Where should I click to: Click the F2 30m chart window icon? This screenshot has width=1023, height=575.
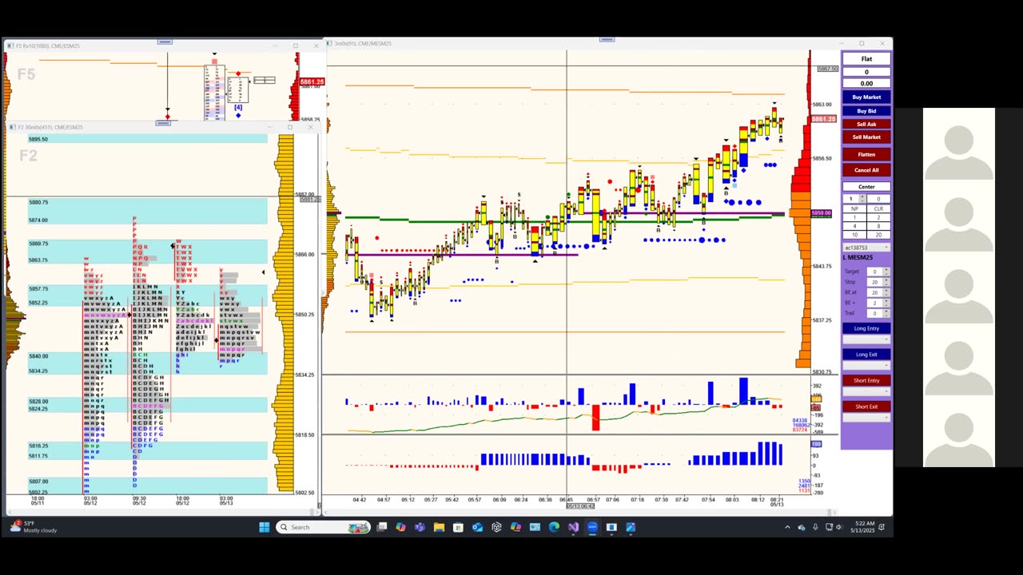[x=12, y=127]
